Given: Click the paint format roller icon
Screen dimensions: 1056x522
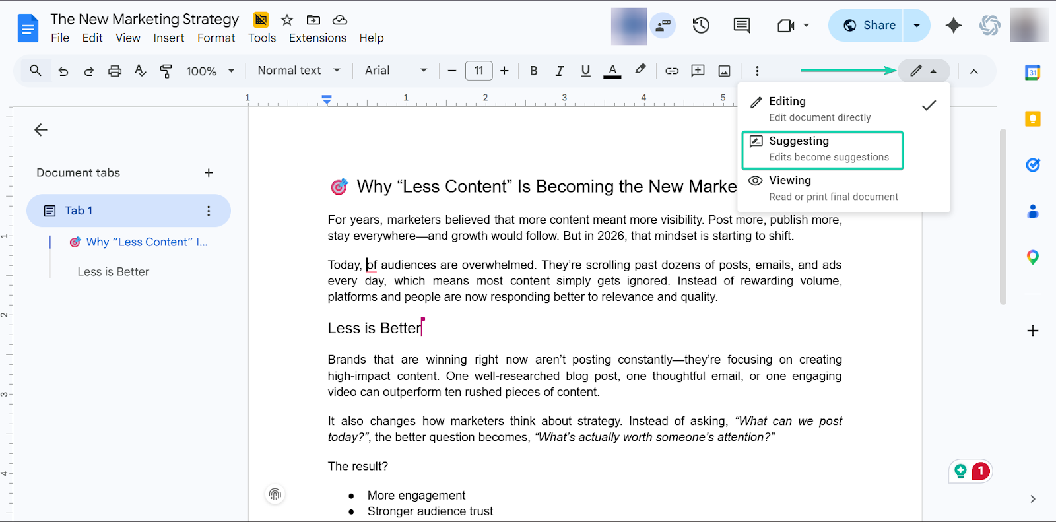Looking at the screenshot, I should pyautogui.click(x=166, y=71).
